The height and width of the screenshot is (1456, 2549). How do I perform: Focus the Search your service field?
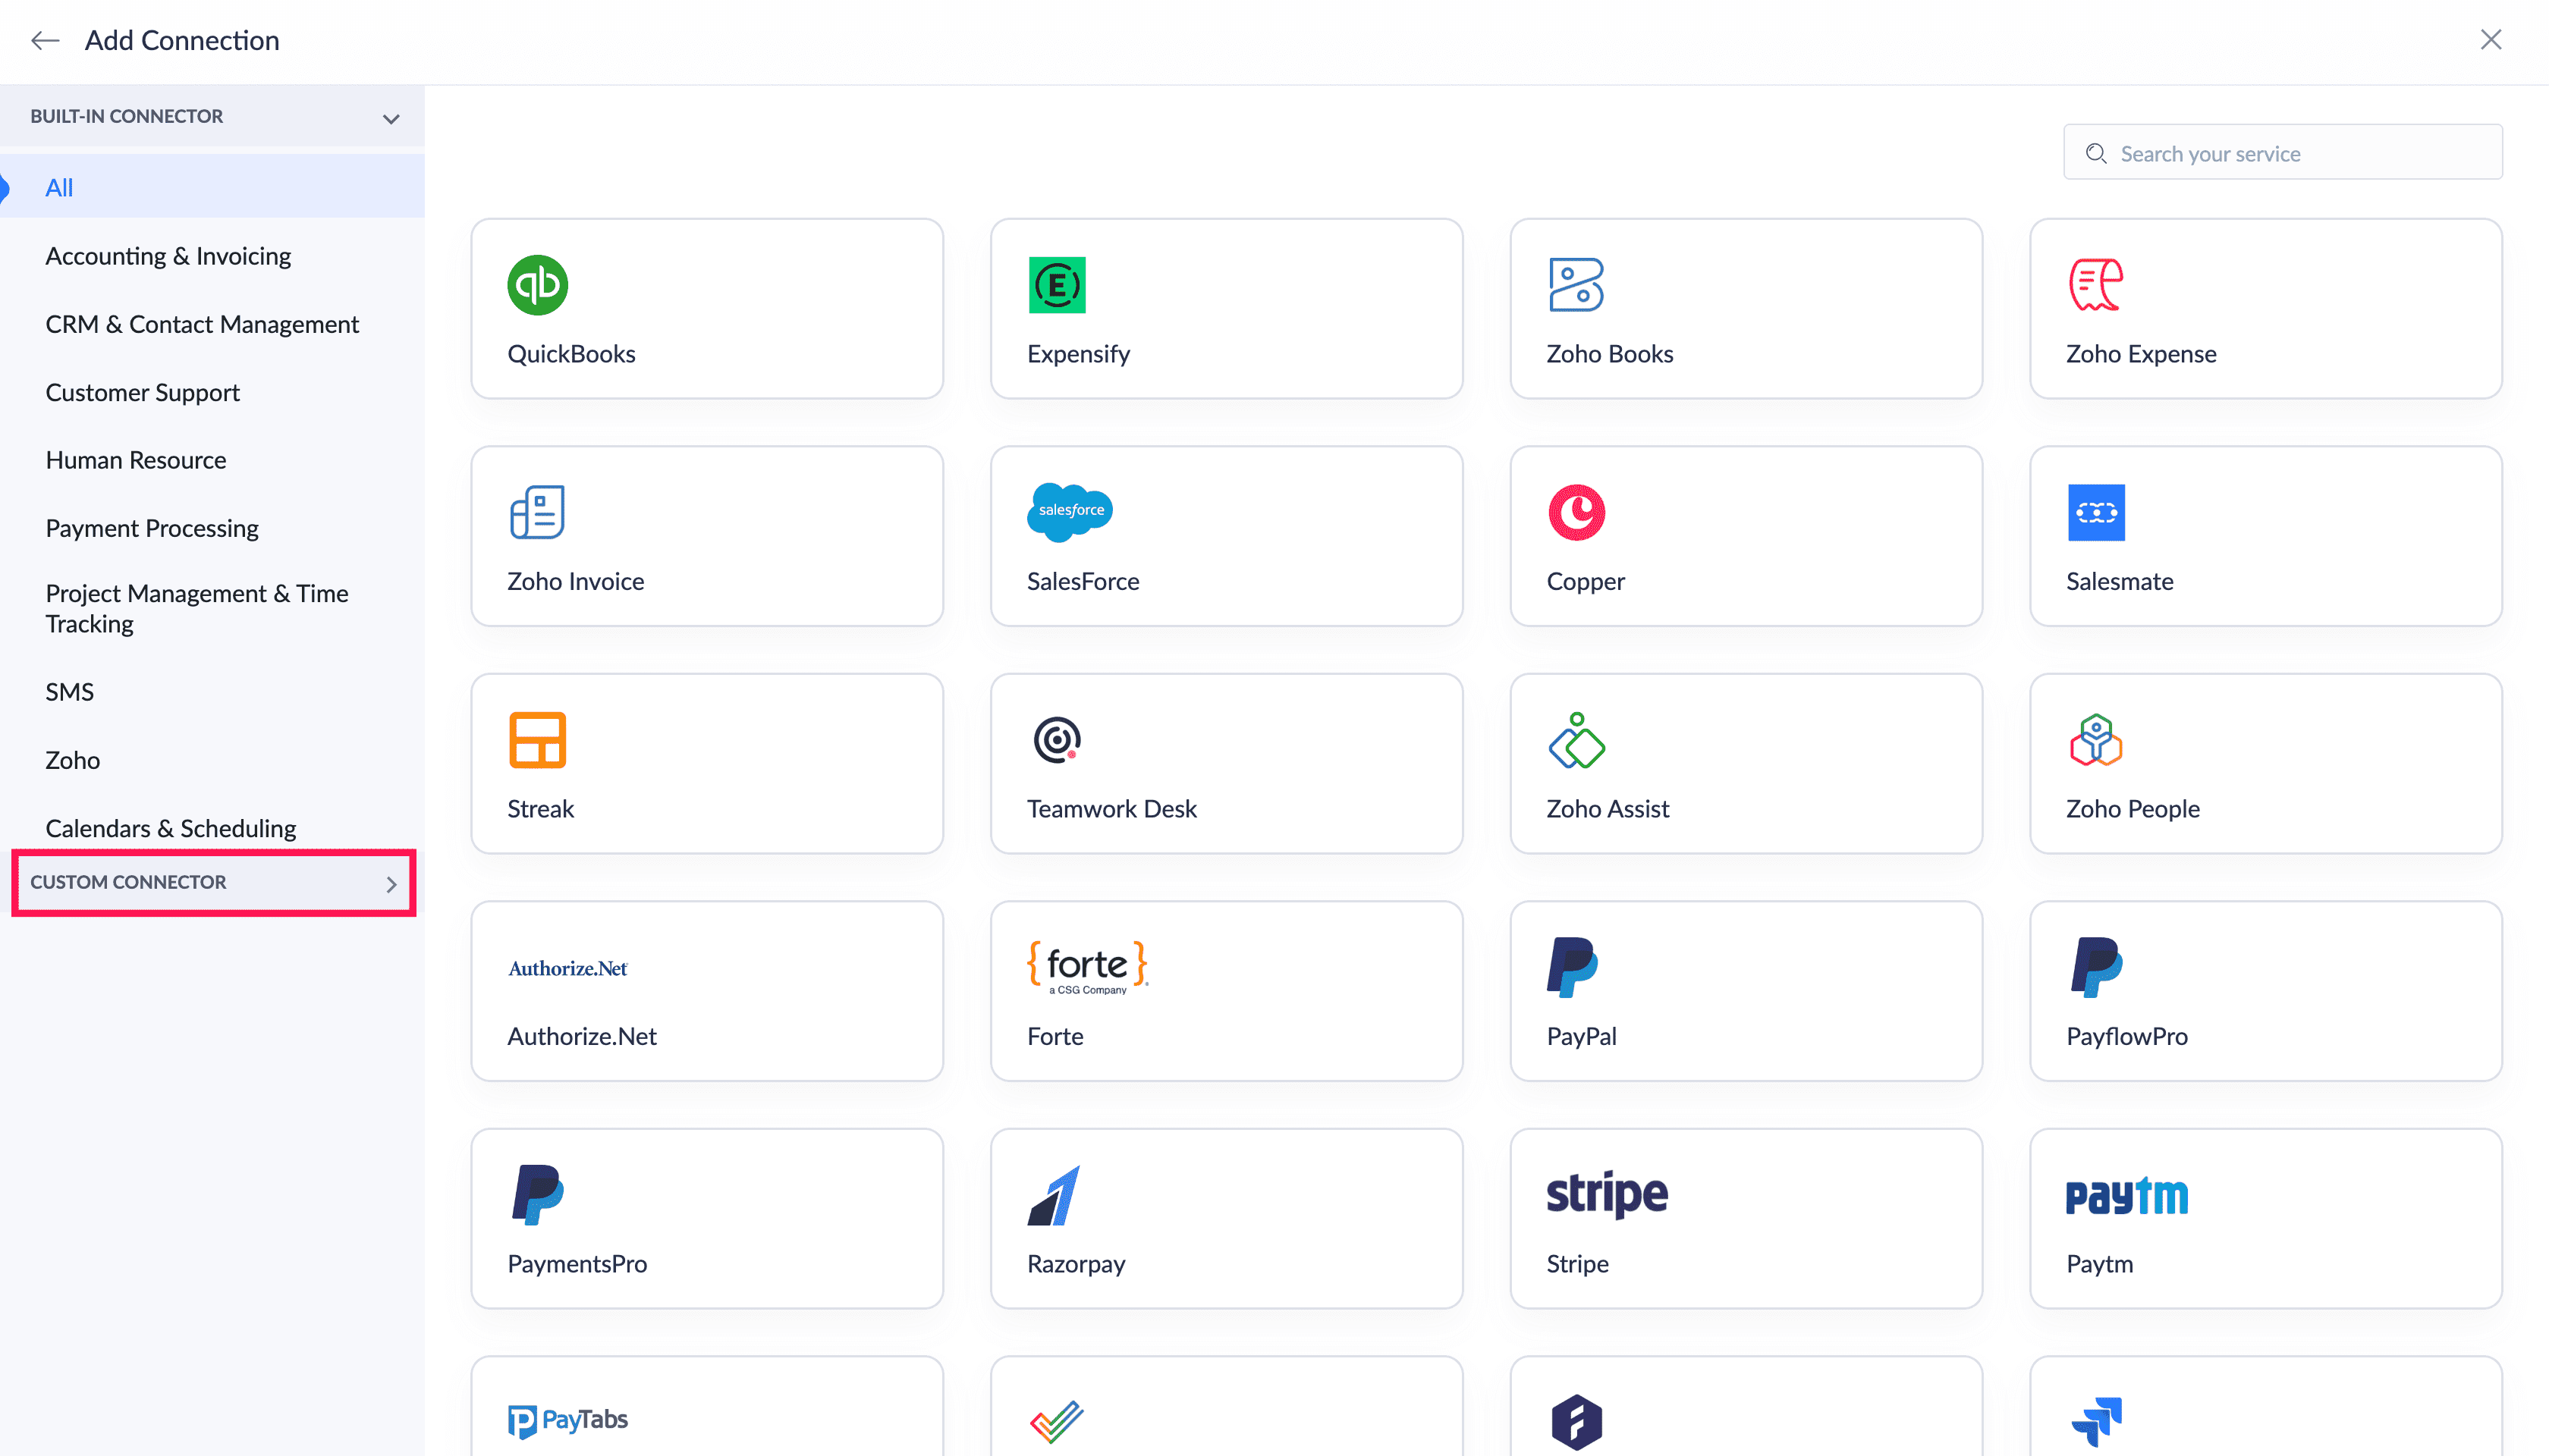point(2297,153)
